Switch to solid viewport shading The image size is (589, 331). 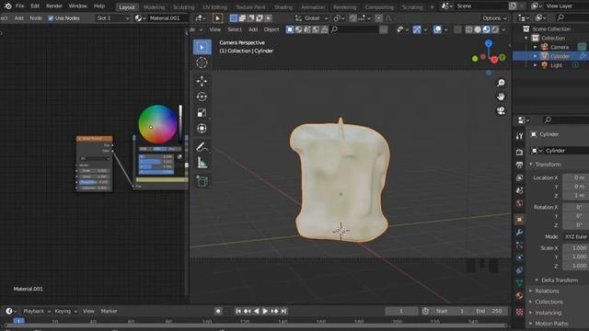(478, 29)
